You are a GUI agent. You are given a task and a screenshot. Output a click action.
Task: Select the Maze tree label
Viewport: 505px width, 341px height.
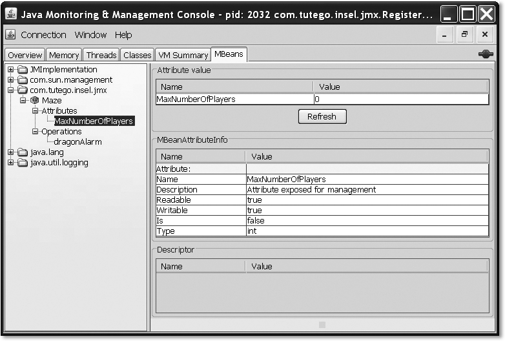click(52, 101)
